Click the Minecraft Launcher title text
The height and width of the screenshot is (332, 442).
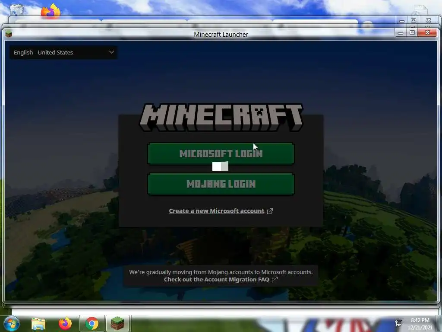[x=221, y=35]
